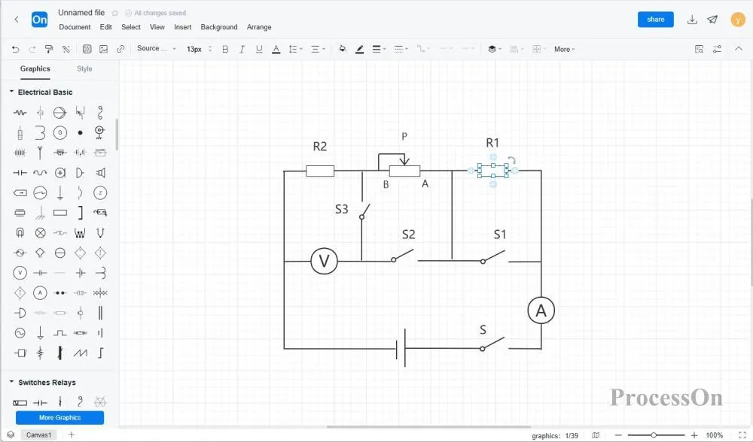Click the ammeter A on canvas

click(541, 310)
